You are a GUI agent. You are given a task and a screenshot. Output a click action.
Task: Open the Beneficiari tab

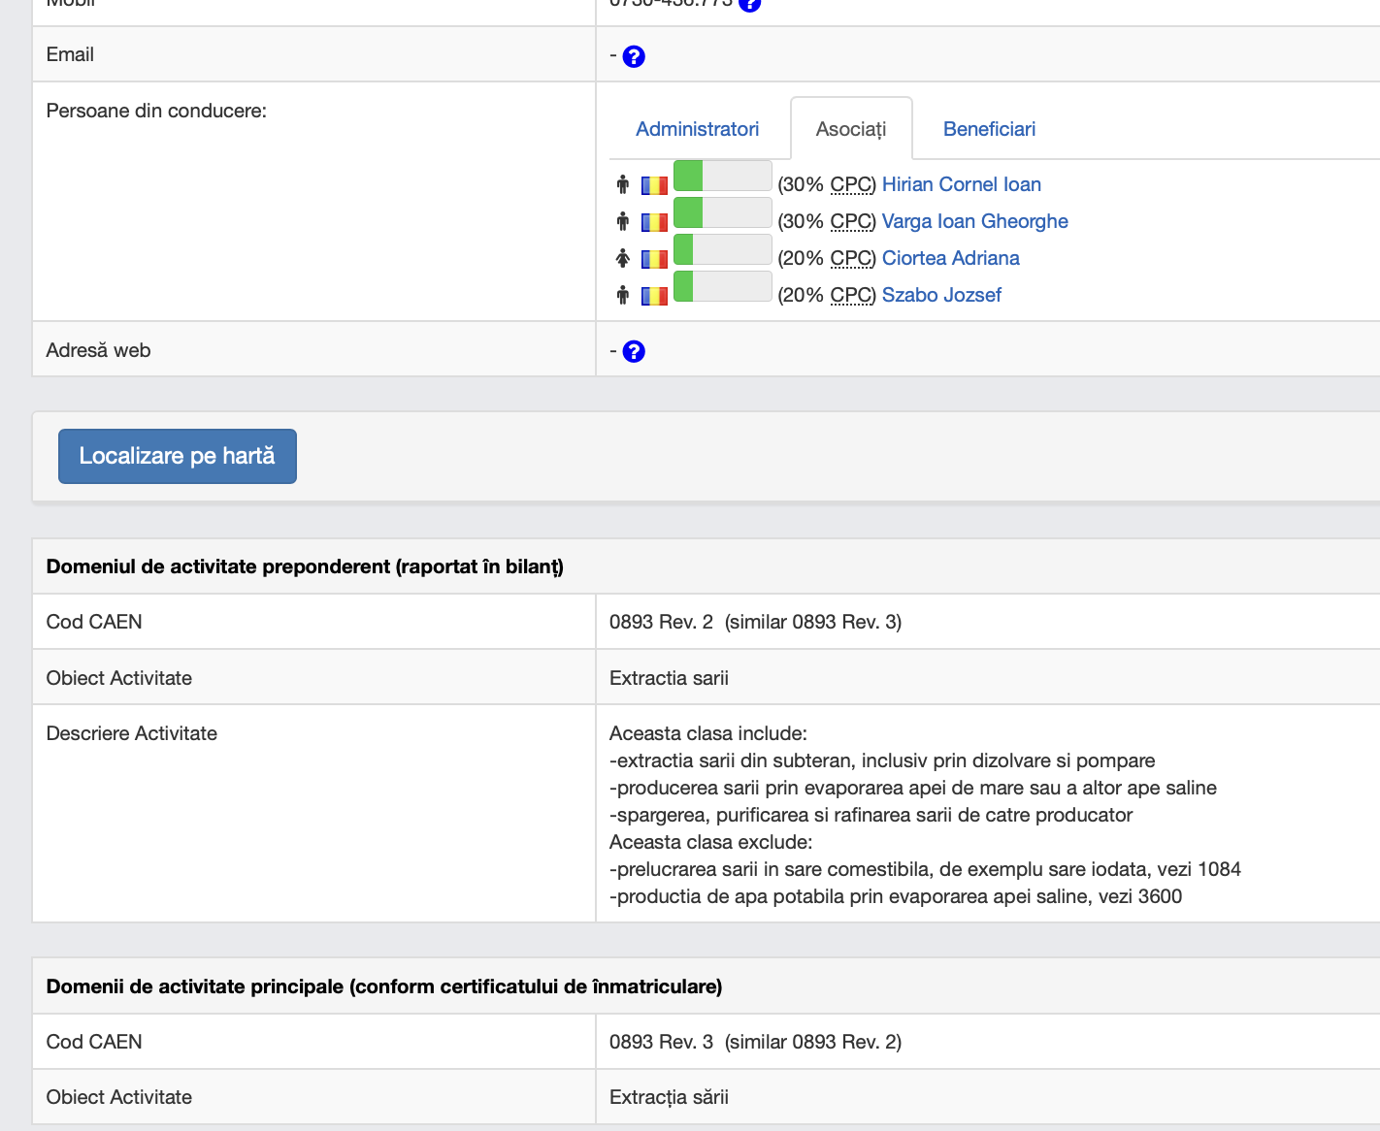(989, 129)
